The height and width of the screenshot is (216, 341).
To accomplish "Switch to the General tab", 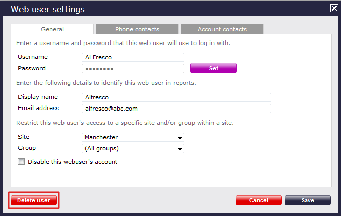I will pos(52,29).
